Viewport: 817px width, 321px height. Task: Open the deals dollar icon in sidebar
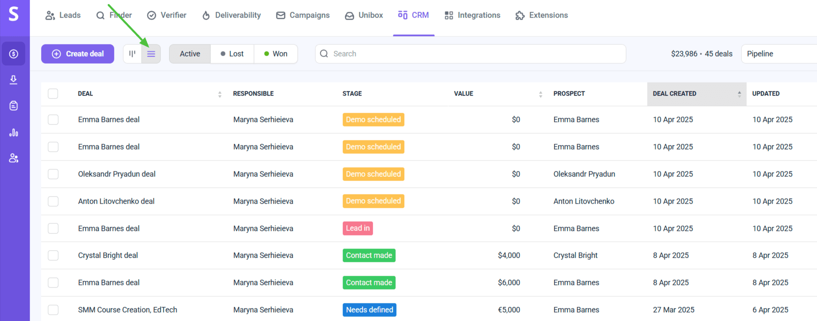[x=14, y=54]
